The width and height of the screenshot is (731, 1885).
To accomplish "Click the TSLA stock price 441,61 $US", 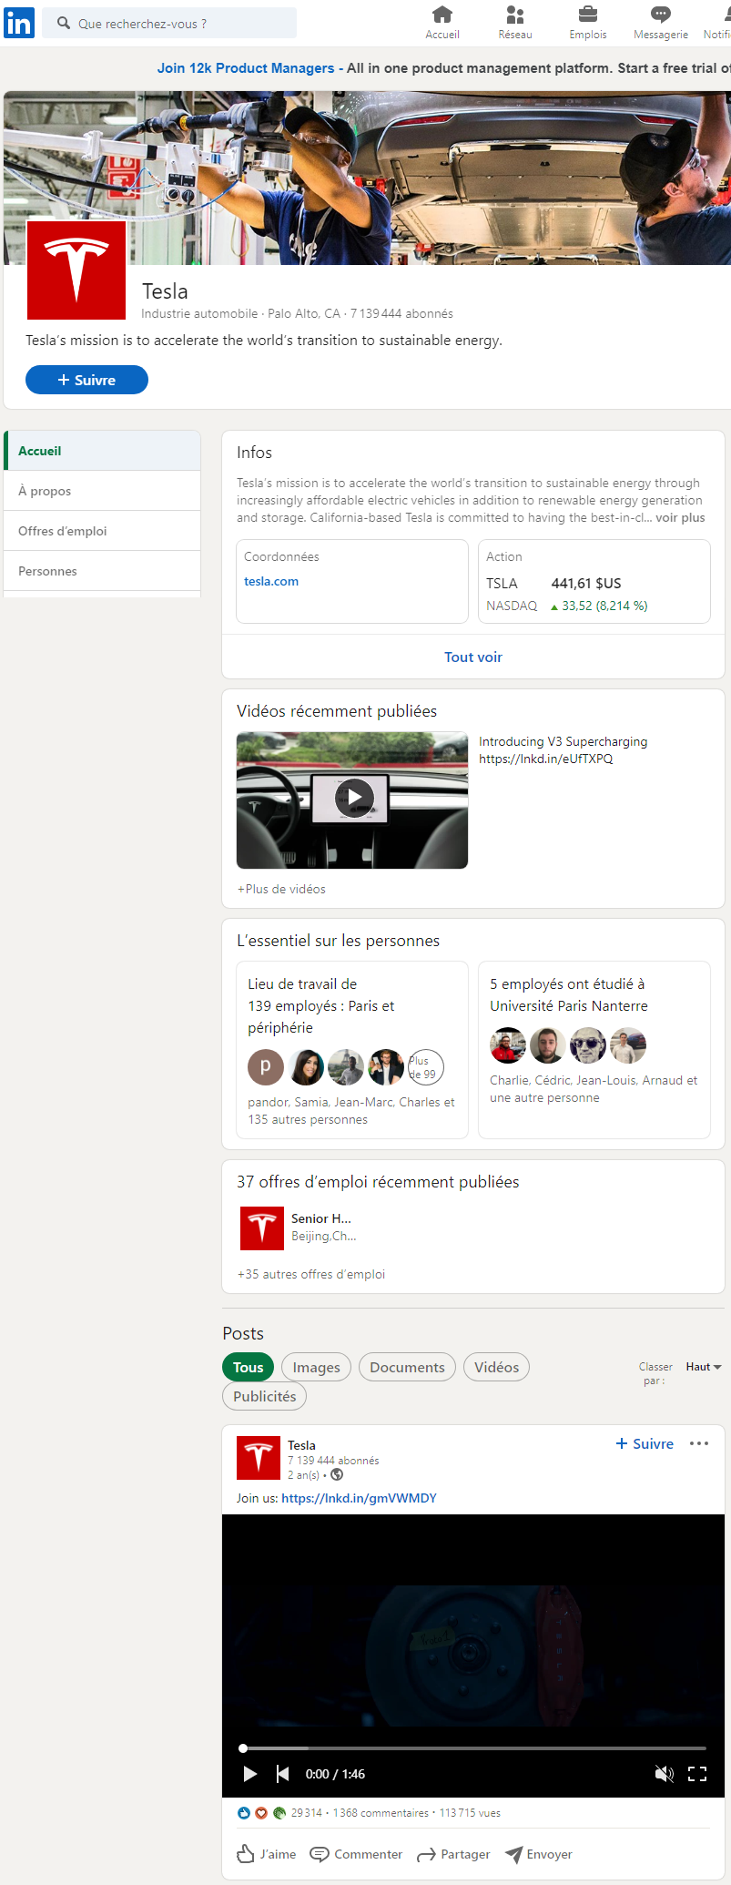I will (586, 583).
